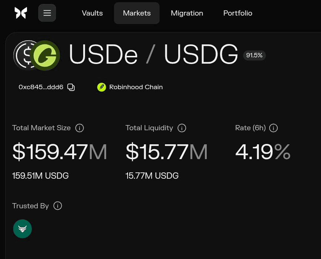Screen dimensions: 321x259
Task: Show info for Total Liquidity
Action: (182, 128)
